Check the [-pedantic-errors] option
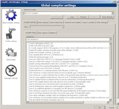 [27, 66]
